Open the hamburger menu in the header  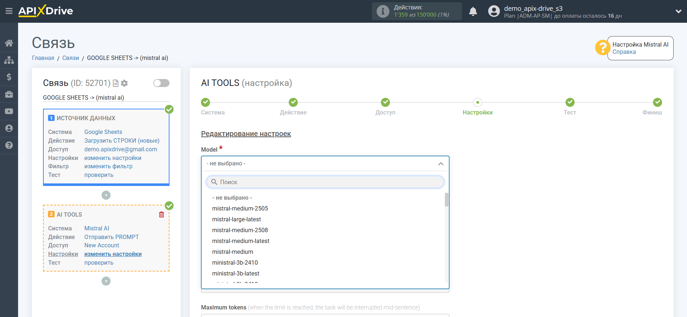point(9,11)
